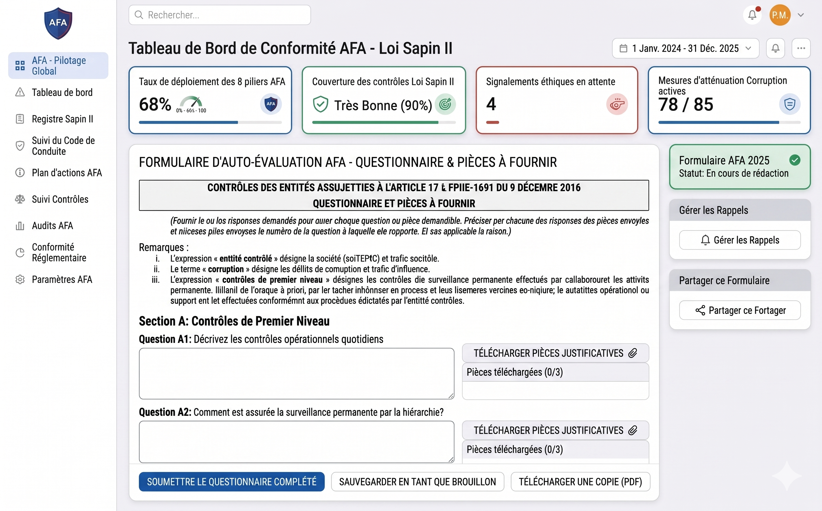This screenshot has width=822, height=511.
Task: Click the deployment rate progress bar
Action: click(x=210, y=122)
